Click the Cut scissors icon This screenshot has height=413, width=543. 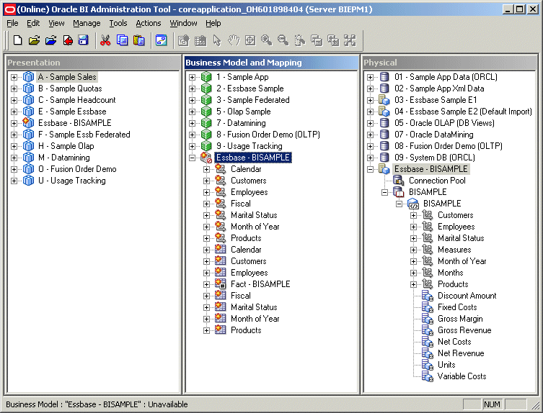105,40
